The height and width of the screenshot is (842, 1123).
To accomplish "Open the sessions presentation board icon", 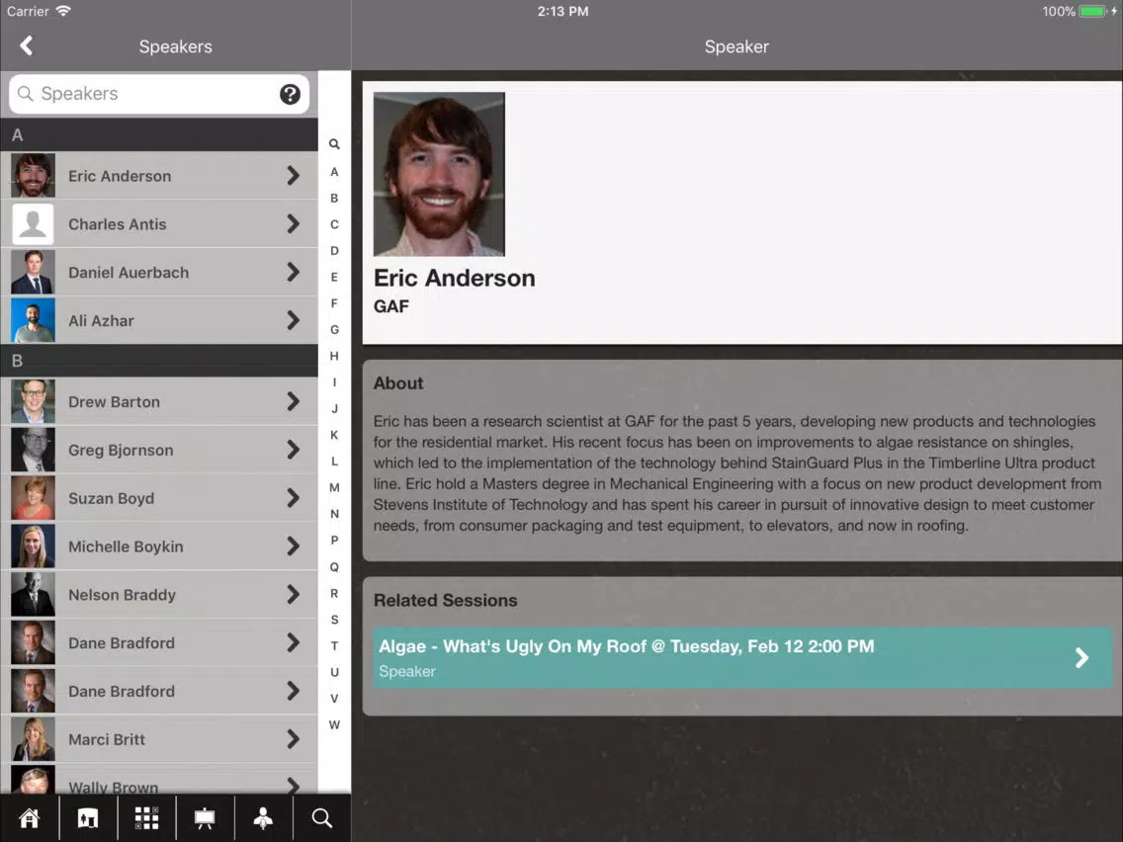I will pos(205,817).
